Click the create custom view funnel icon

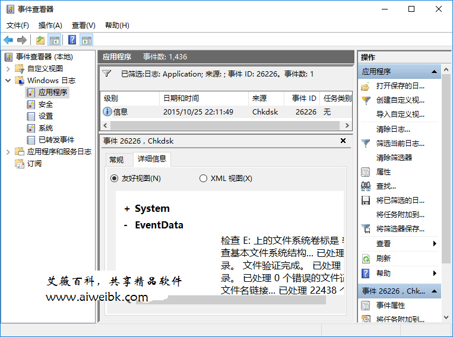pyautogui.click(x=366, y=100)
